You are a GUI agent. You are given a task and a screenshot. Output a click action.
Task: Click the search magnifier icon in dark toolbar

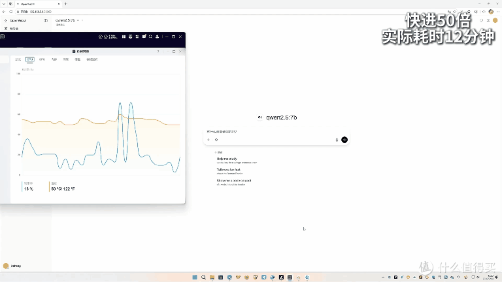[x=150, y=37]
